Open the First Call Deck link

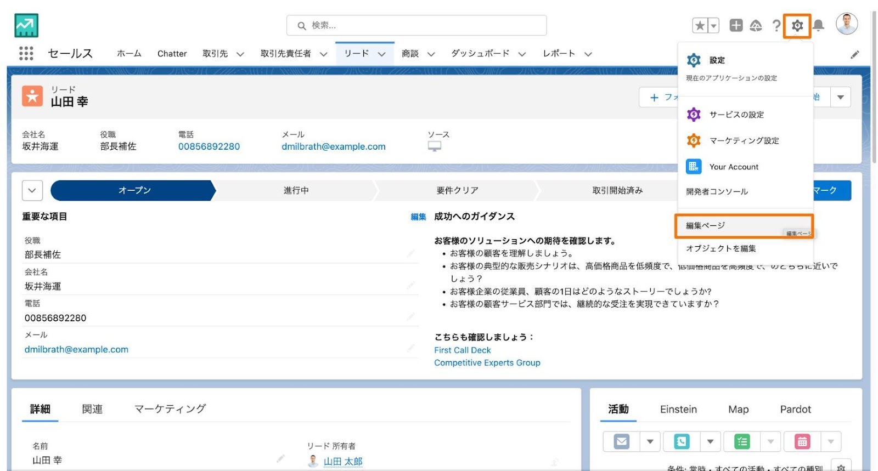pyautogui.click(x=462, y=350)
